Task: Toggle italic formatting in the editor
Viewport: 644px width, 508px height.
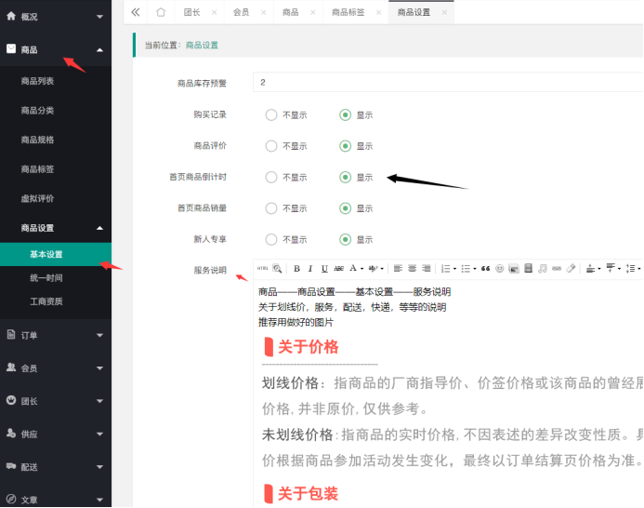Action: [x=311, y=268]
